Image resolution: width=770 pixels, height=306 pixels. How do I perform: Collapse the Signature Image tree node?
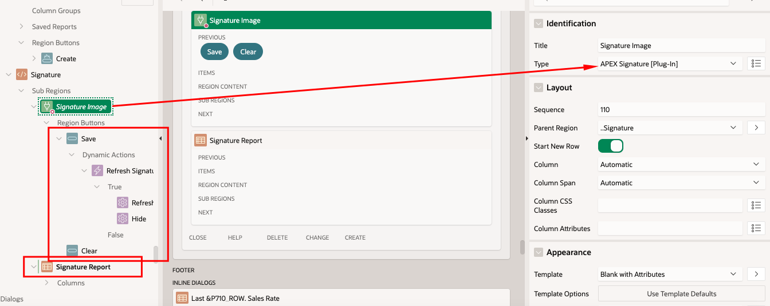[34, 106]
